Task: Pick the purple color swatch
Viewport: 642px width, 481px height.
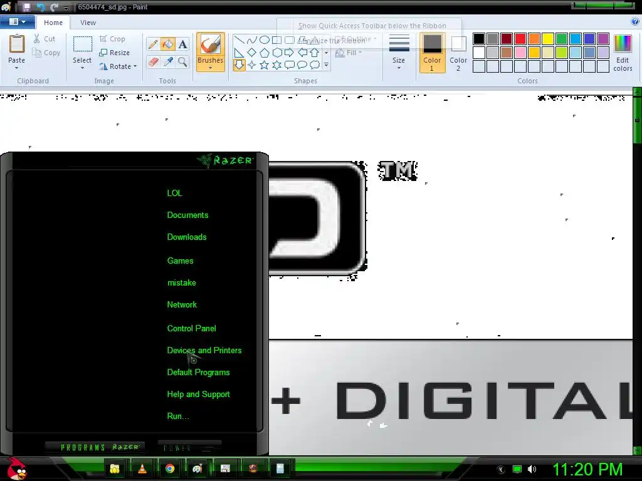Action: [x=603, y=39]
